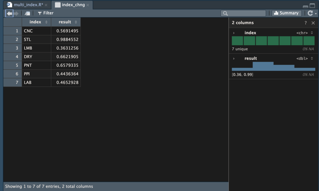Click the <chr> type label
319x191 pixels.
302,33
